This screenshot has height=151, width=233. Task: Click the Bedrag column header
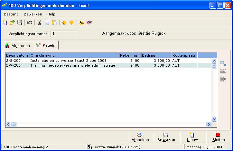tap(156, 55)
